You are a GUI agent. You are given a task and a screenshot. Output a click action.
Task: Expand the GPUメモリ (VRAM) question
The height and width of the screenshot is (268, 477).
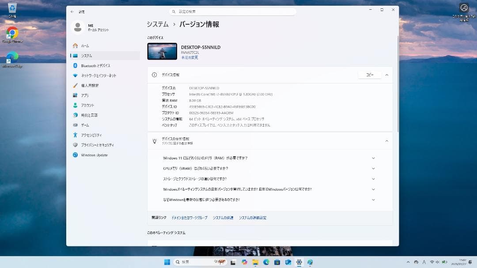point(373,168)
